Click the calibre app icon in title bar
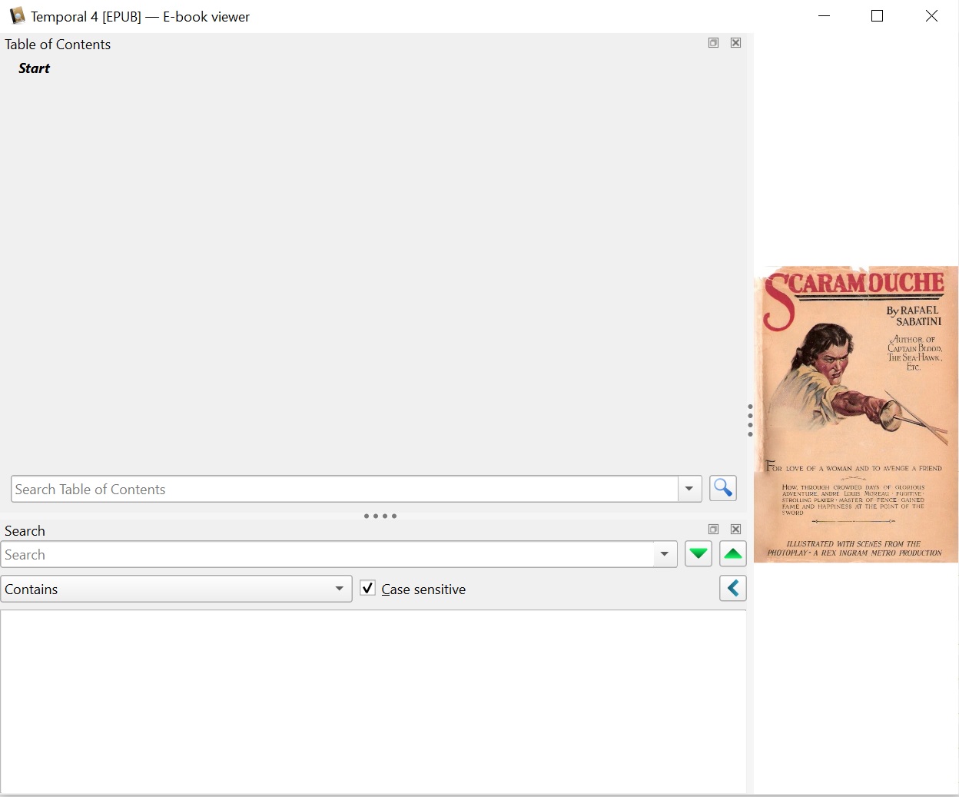959x797 pixels. [x=17, y=16]
